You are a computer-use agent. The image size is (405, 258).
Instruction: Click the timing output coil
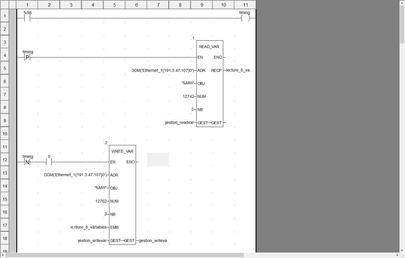[x=245, y=18]
